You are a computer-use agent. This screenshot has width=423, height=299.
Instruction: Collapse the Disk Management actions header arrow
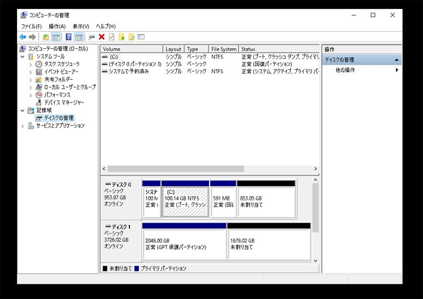[x=396, y=60]
